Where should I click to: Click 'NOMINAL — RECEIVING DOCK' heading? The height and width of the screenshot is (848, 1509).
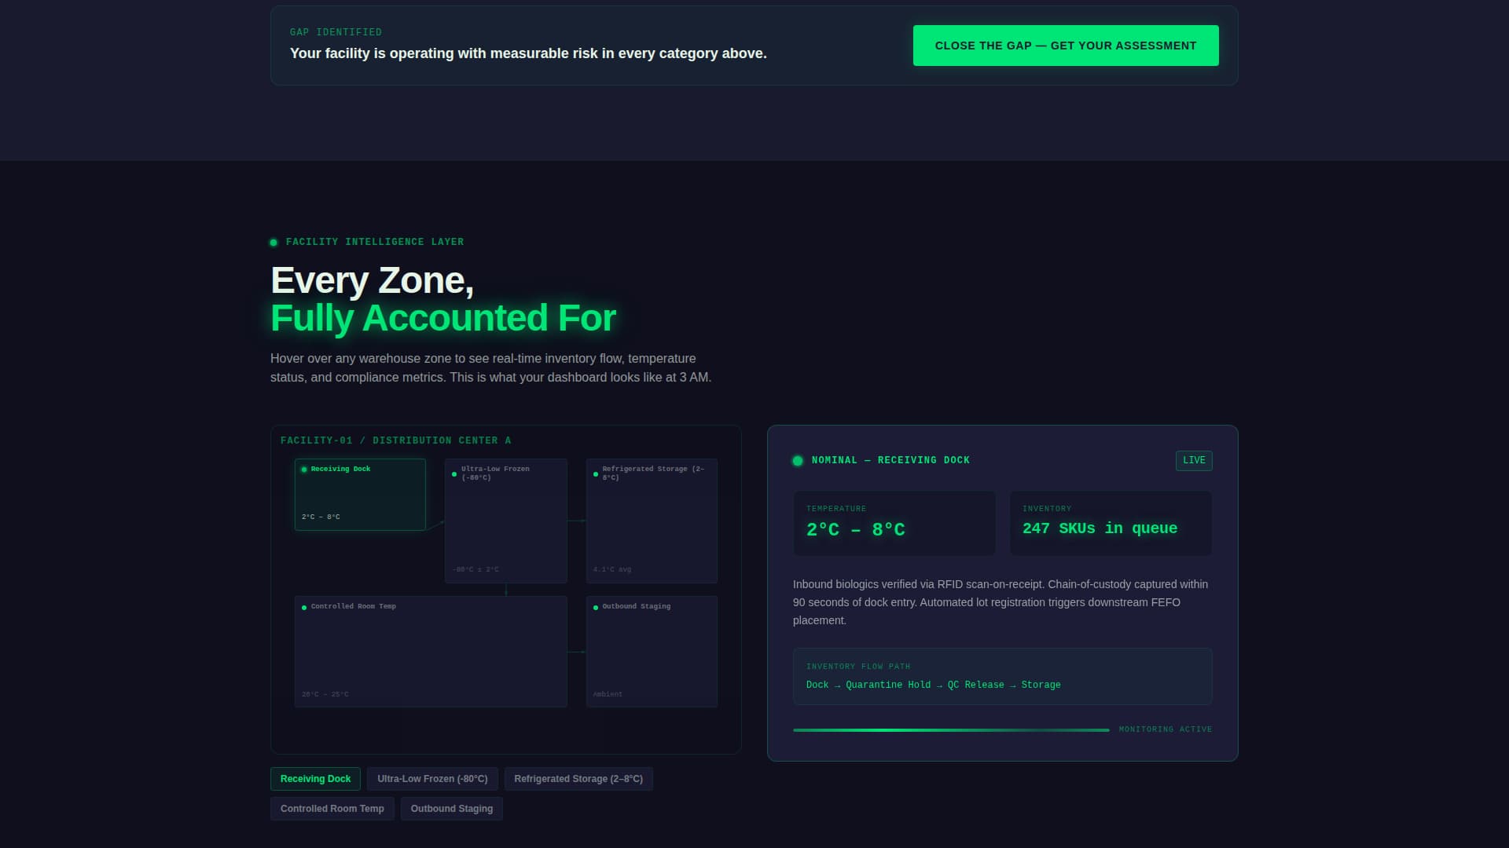890,460
